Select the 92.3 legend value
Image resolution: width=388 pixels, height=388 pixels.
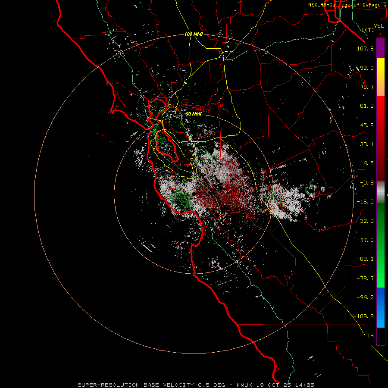point(367,68)
